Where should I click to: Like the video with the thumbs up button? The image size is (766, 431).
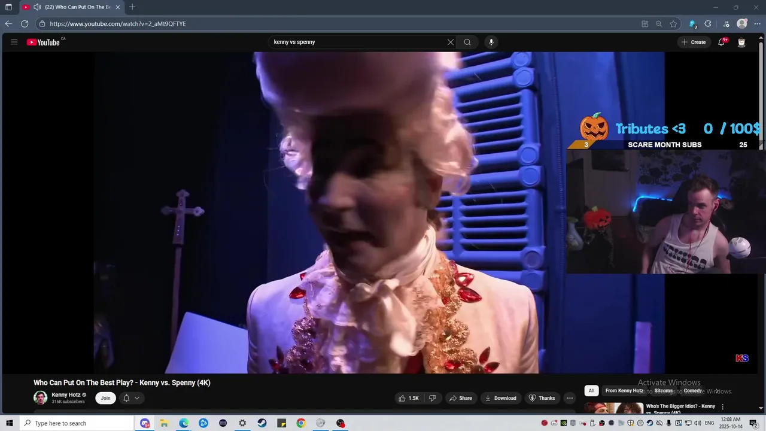click(409, 398)
